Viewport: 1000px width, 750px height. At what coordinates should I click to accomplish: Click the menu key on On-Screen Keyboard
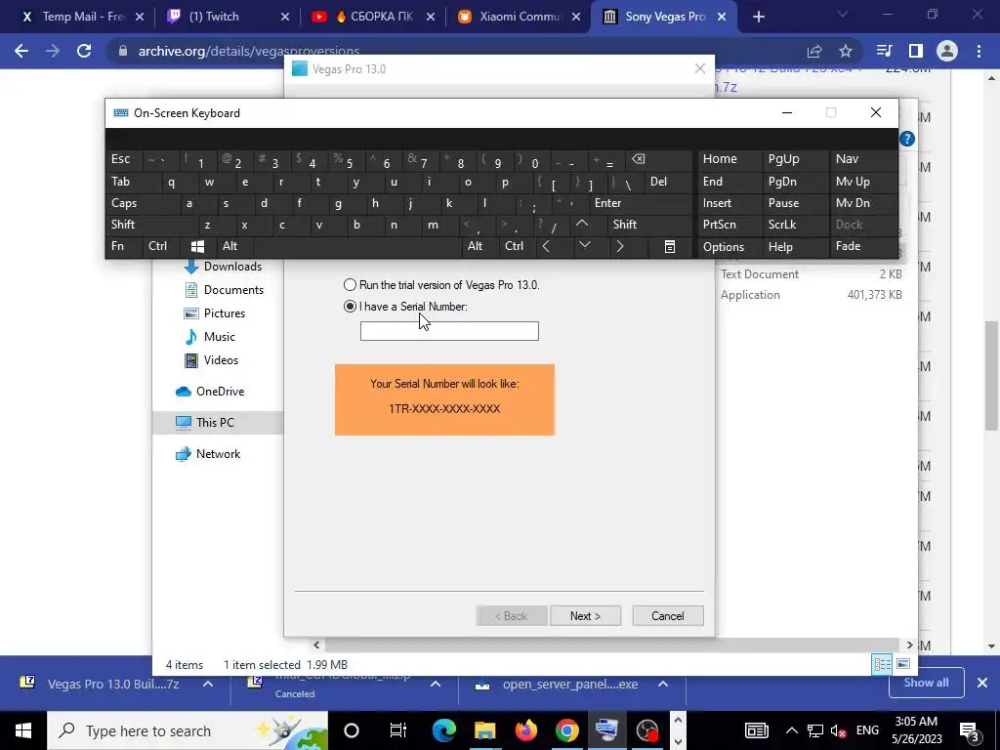(669, 246)
